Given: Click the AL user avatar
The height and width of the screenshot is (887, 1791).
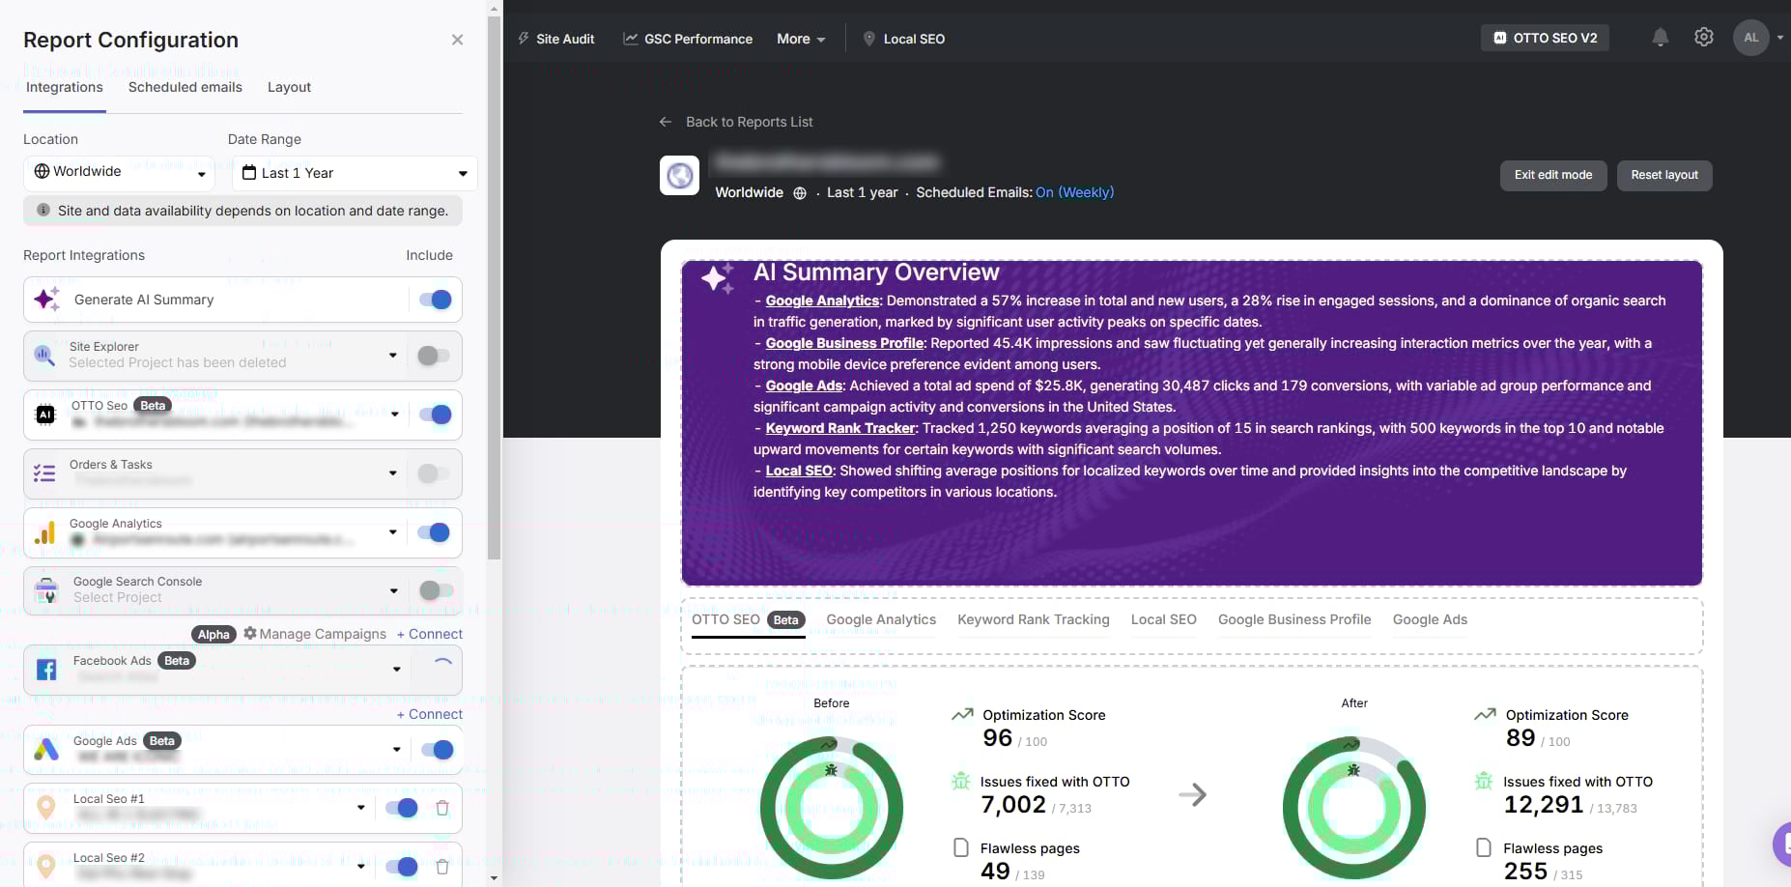Looking at the screenshot, I should (x=1750, y=38).
